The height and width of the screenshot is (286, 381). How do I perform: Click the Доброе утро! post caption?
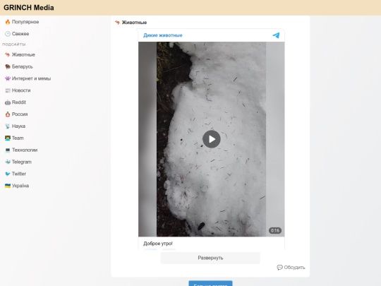point(158,244)
